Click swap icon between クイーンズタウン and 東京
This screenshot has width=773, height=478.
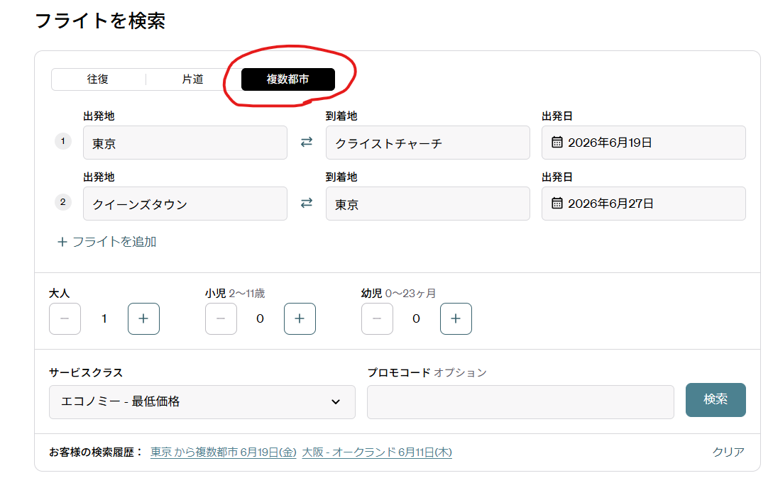pos(307,204)
